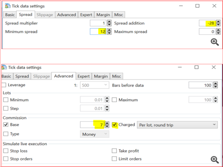Image resolution: width=223 pixels, height=167 pixels.
Task: Open Expert tab in lower window
Action: (x=84, y=76)
